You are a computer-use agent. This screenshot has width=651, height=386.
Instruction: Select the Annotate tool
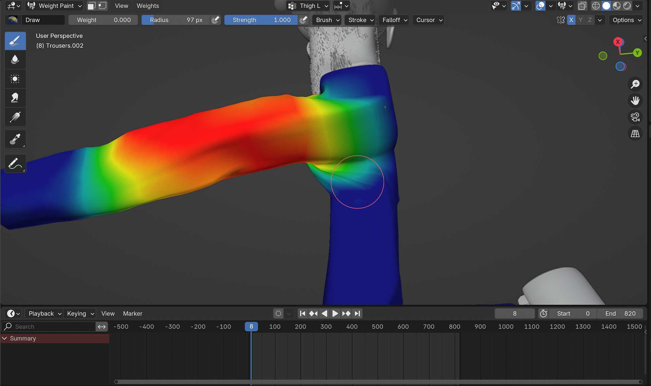click(x=15, y=164)
